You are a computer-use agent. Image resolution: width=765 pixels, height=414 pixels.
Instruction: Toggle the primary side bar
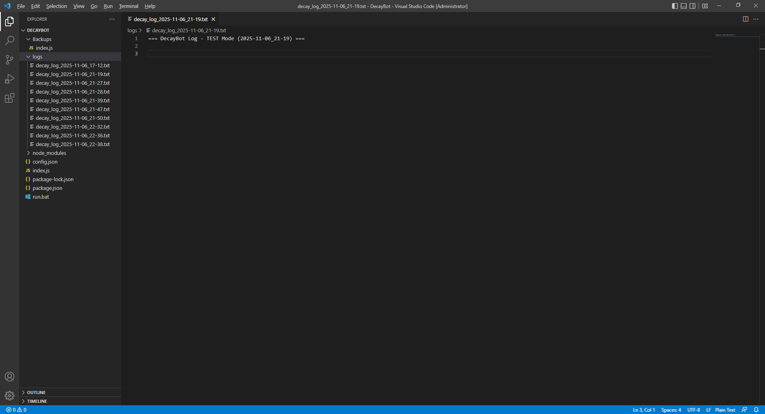click(x=675, y=6)
